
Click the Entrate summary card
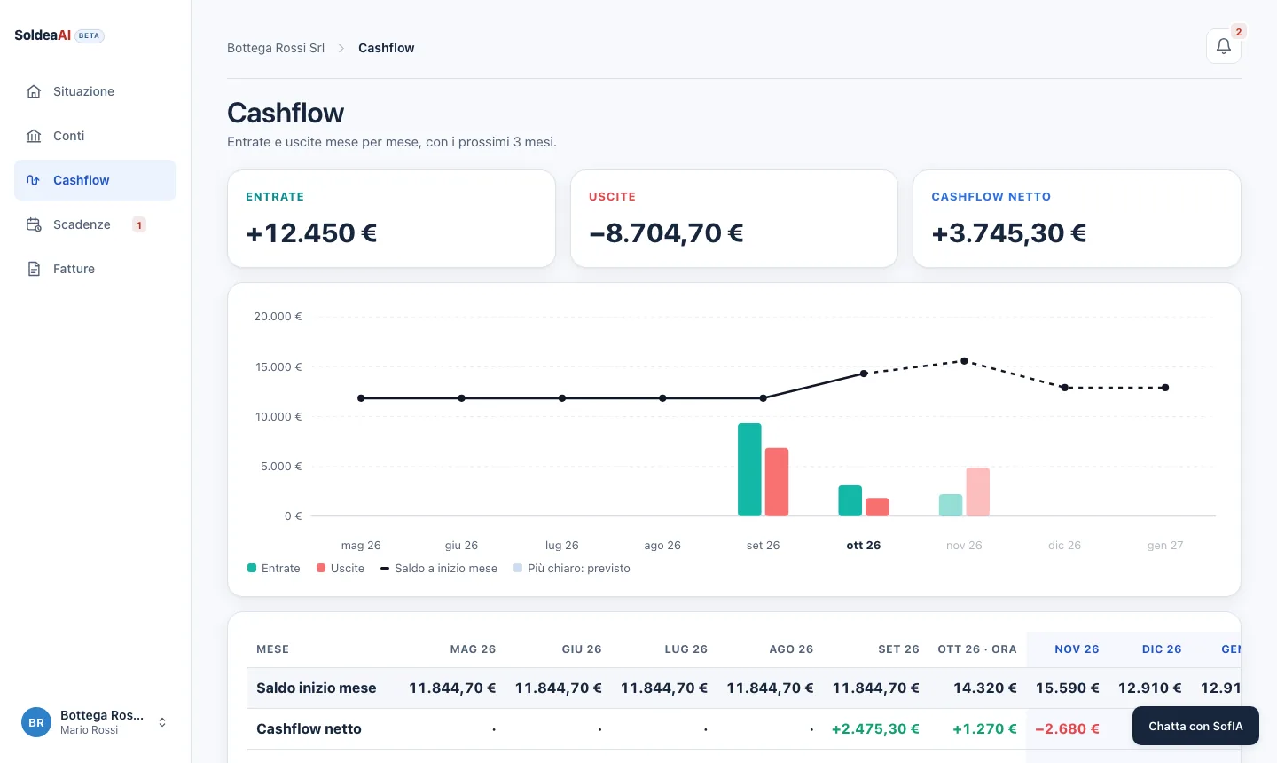(391, 218)
